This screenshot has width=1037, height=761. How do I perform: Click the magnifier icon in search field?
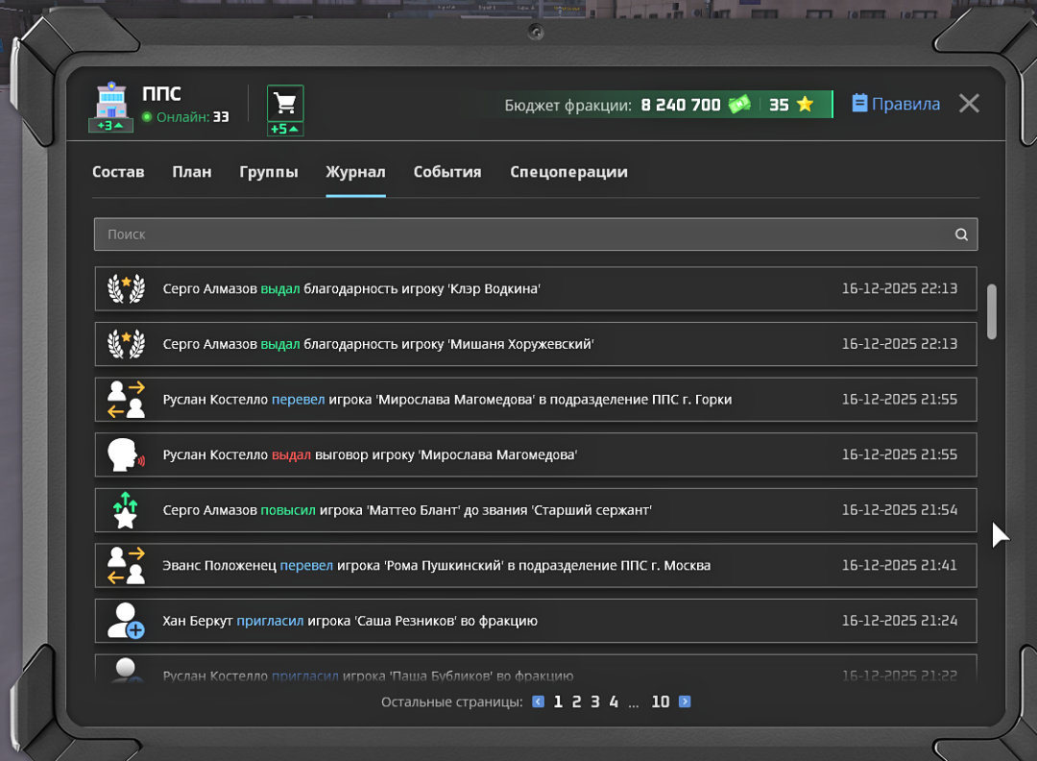coord(961,234)
